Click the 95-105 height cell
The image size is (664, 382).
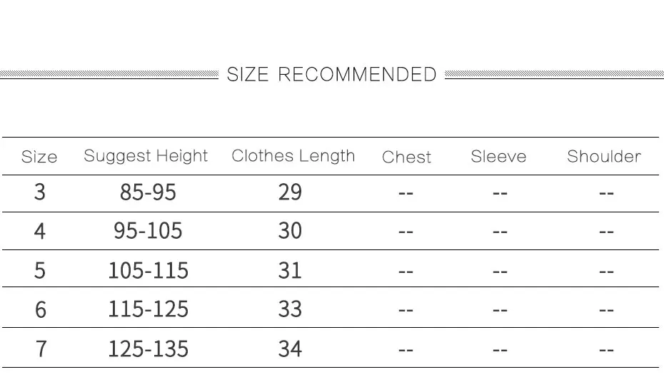pos(148,231)
